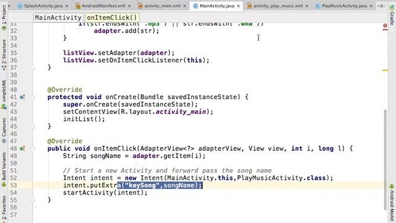Screen dimensions: 396x223
Task: Click listView.setAdapter(adapter); line
Action: [x=119, y=53]
